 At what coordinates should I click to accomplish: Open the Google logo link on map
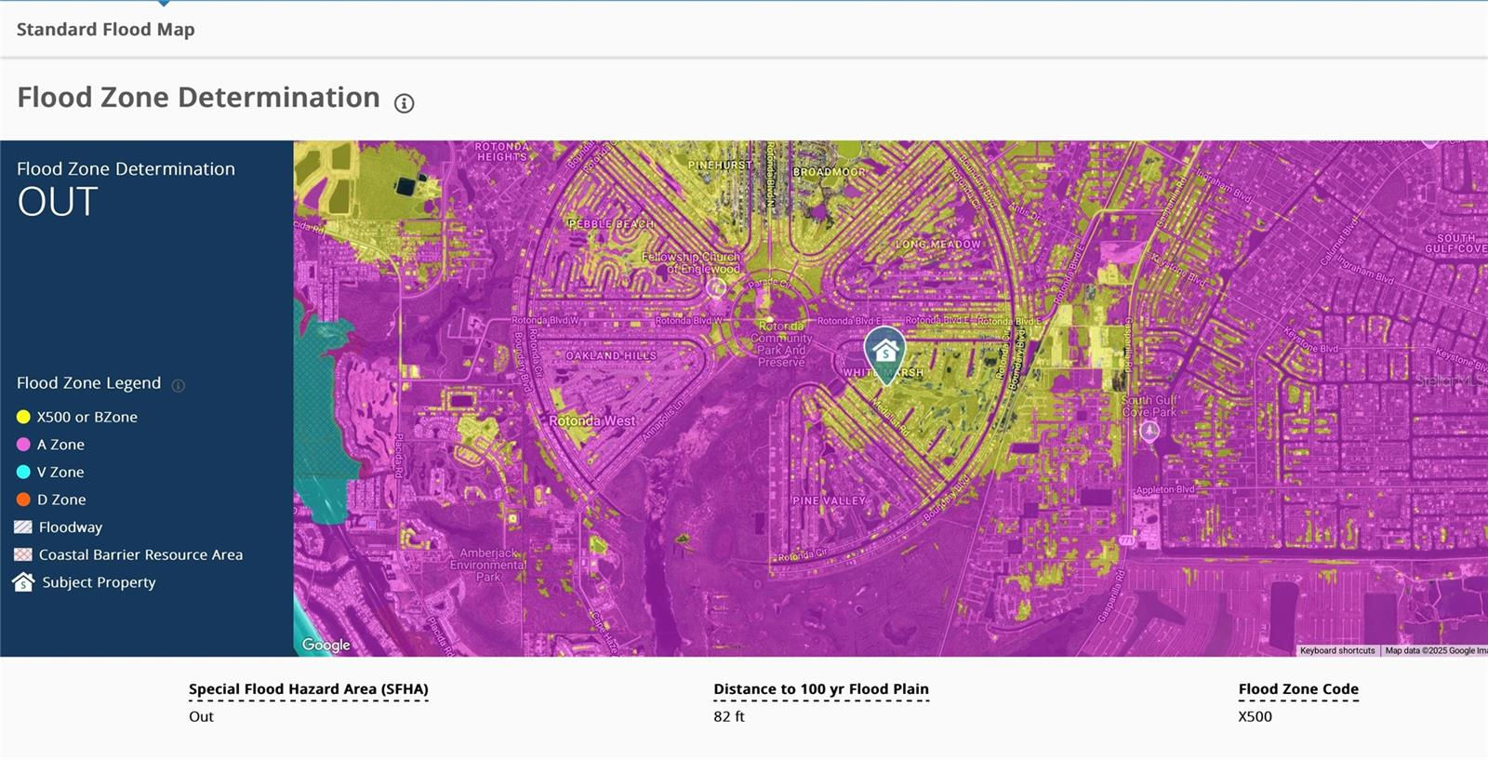[x=326, y=645]
